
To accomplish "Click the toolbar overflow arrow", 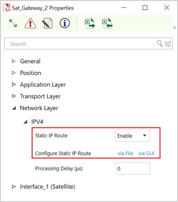I will click(175, 28).
